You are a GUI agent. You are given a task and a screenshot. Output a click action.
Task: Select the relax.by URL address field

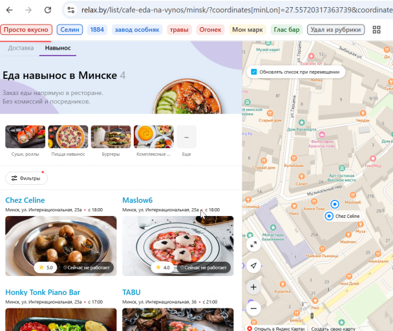235,10
